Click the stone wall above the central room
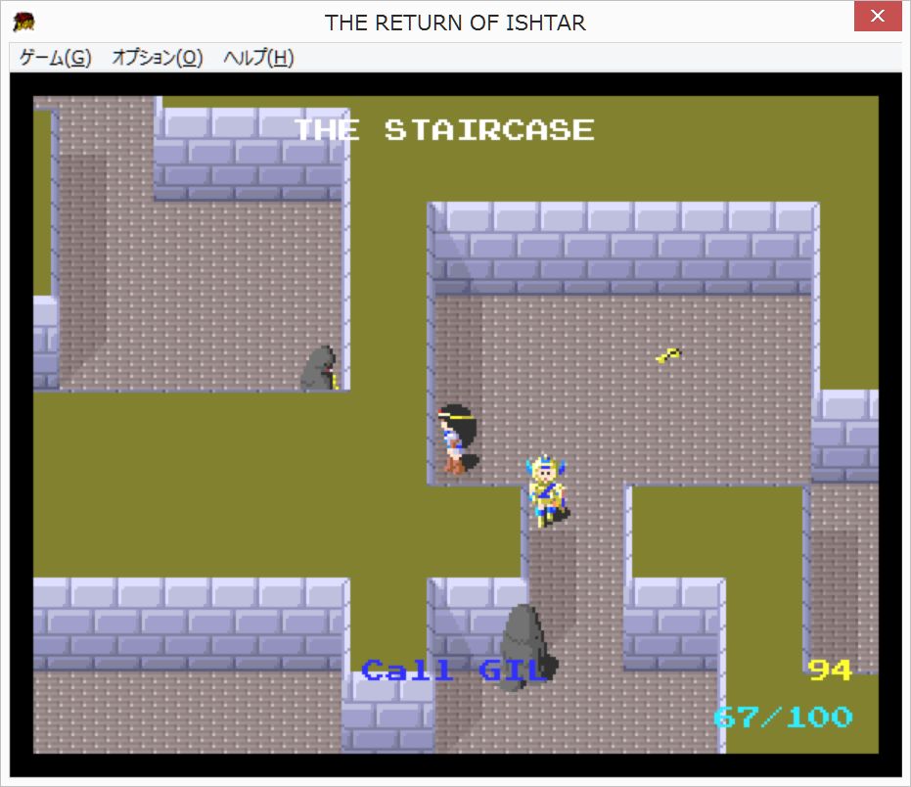This screenshot has height=787, width=911. pyautogui.click(x=622, y=249)
